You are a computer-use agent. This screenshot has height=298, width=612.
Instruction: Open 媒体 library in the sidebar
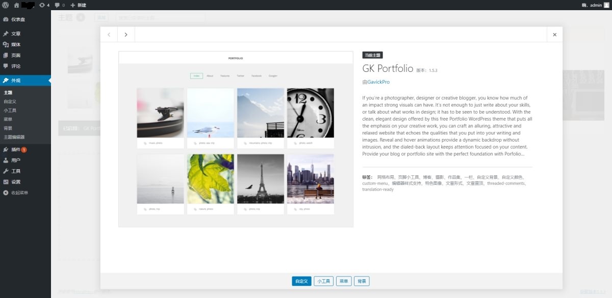coord(25,44)
